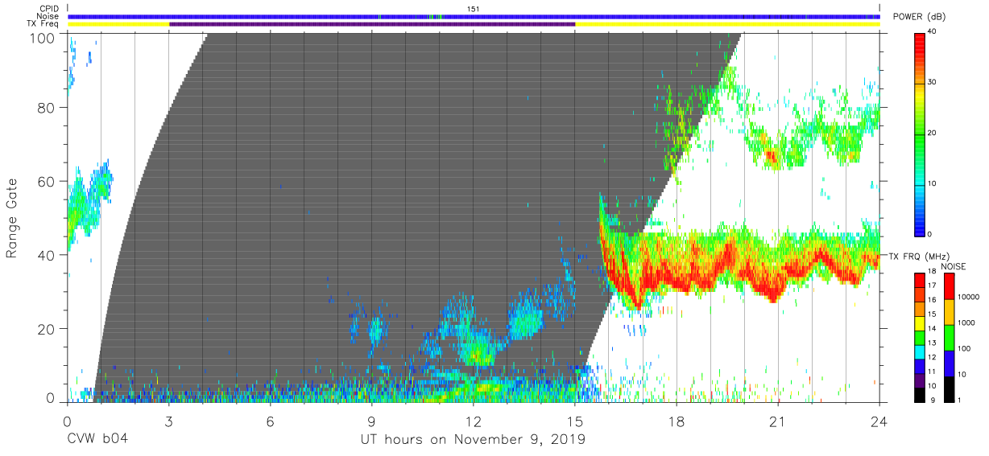Click the 20 label on Range Gate axis
This screenshot has height=456, width=989.
[x=48, y=329]
